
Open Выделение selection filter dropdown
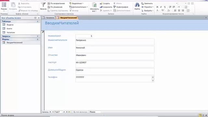76,4
